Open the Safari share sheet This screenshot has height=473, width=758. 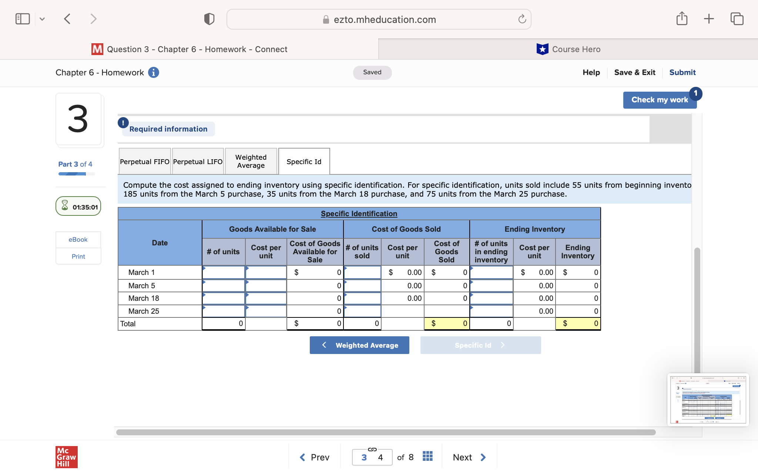(682, 18)
